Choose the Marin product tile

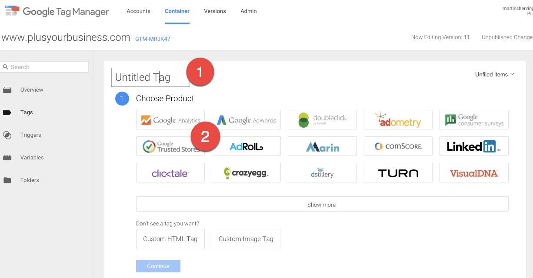click(322, 146)
